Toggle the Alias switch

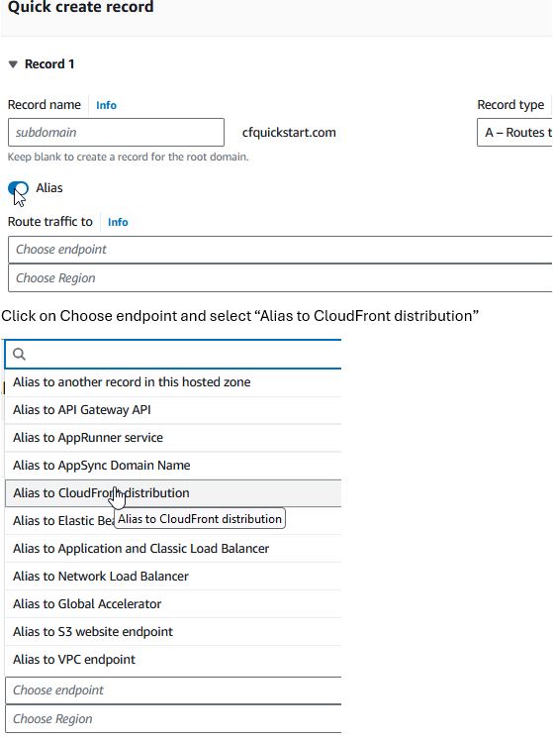[19, 188]
